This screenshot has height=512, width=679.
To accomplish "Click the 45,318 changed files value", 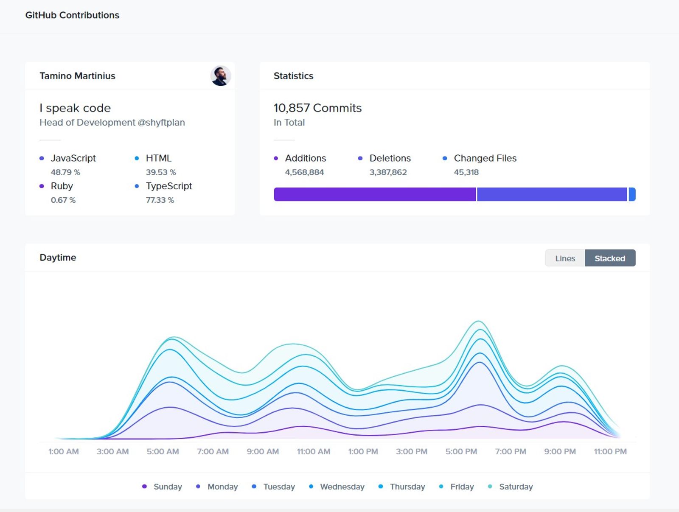I will click(466, 172).
